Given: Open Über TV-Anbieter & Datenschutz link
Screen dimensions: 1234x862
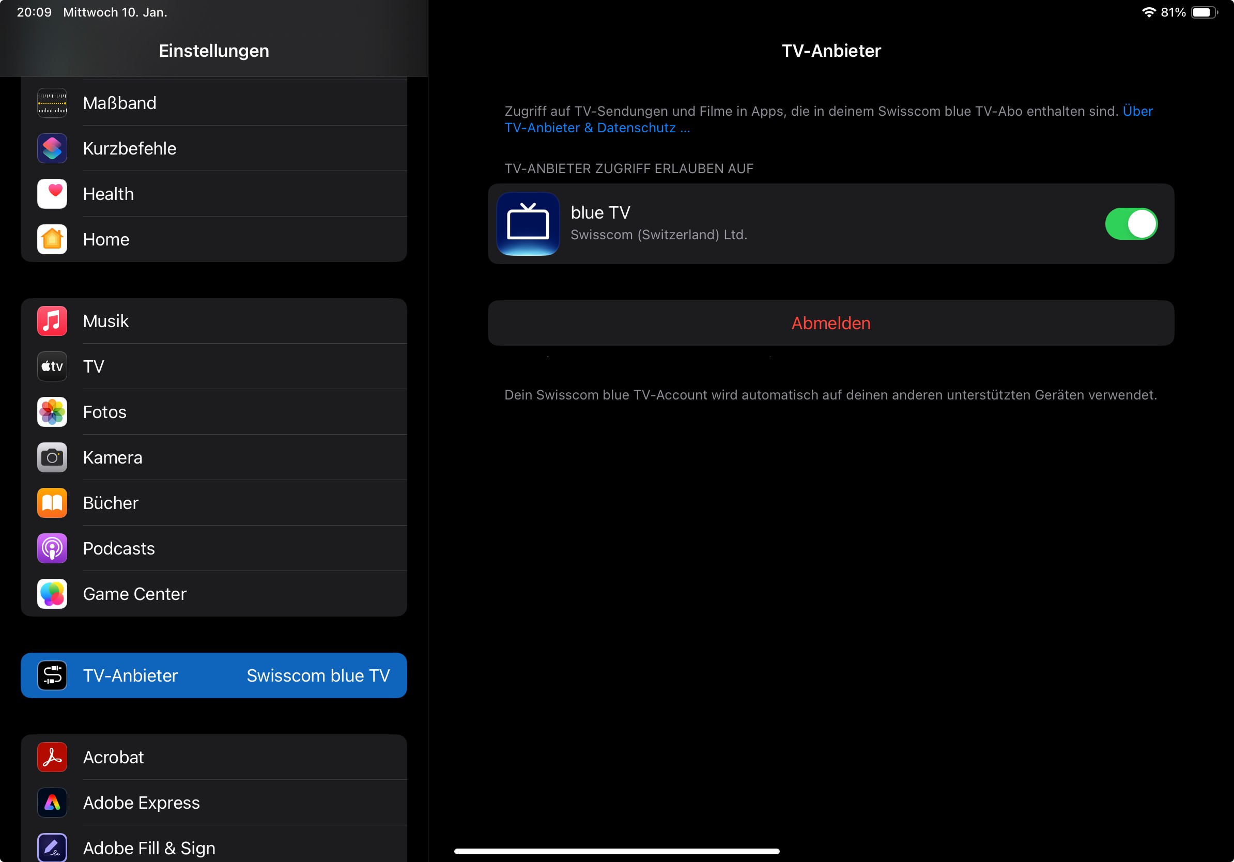Looking at the screenshot, I should [x=596, y=128].
